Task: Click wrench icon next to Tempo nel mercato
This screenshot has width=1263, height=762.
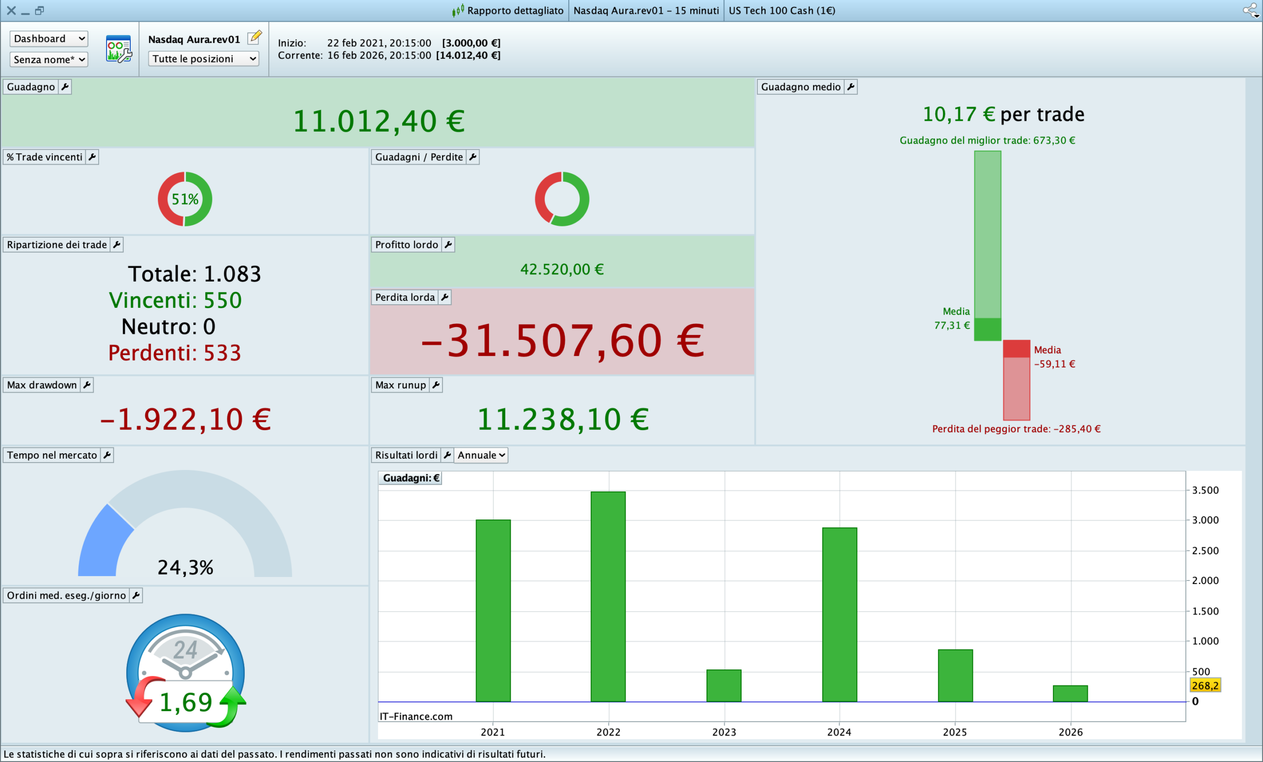Action: (107, 455)
